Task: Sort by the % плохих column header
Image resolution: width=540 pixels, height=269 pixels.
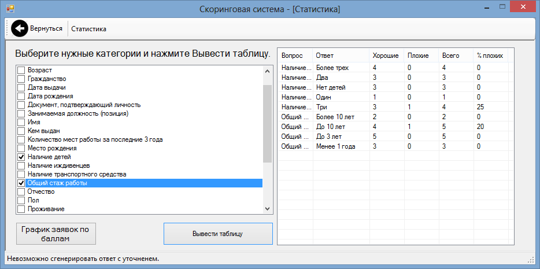Action: pyautogui.click(x=490, y=56)
